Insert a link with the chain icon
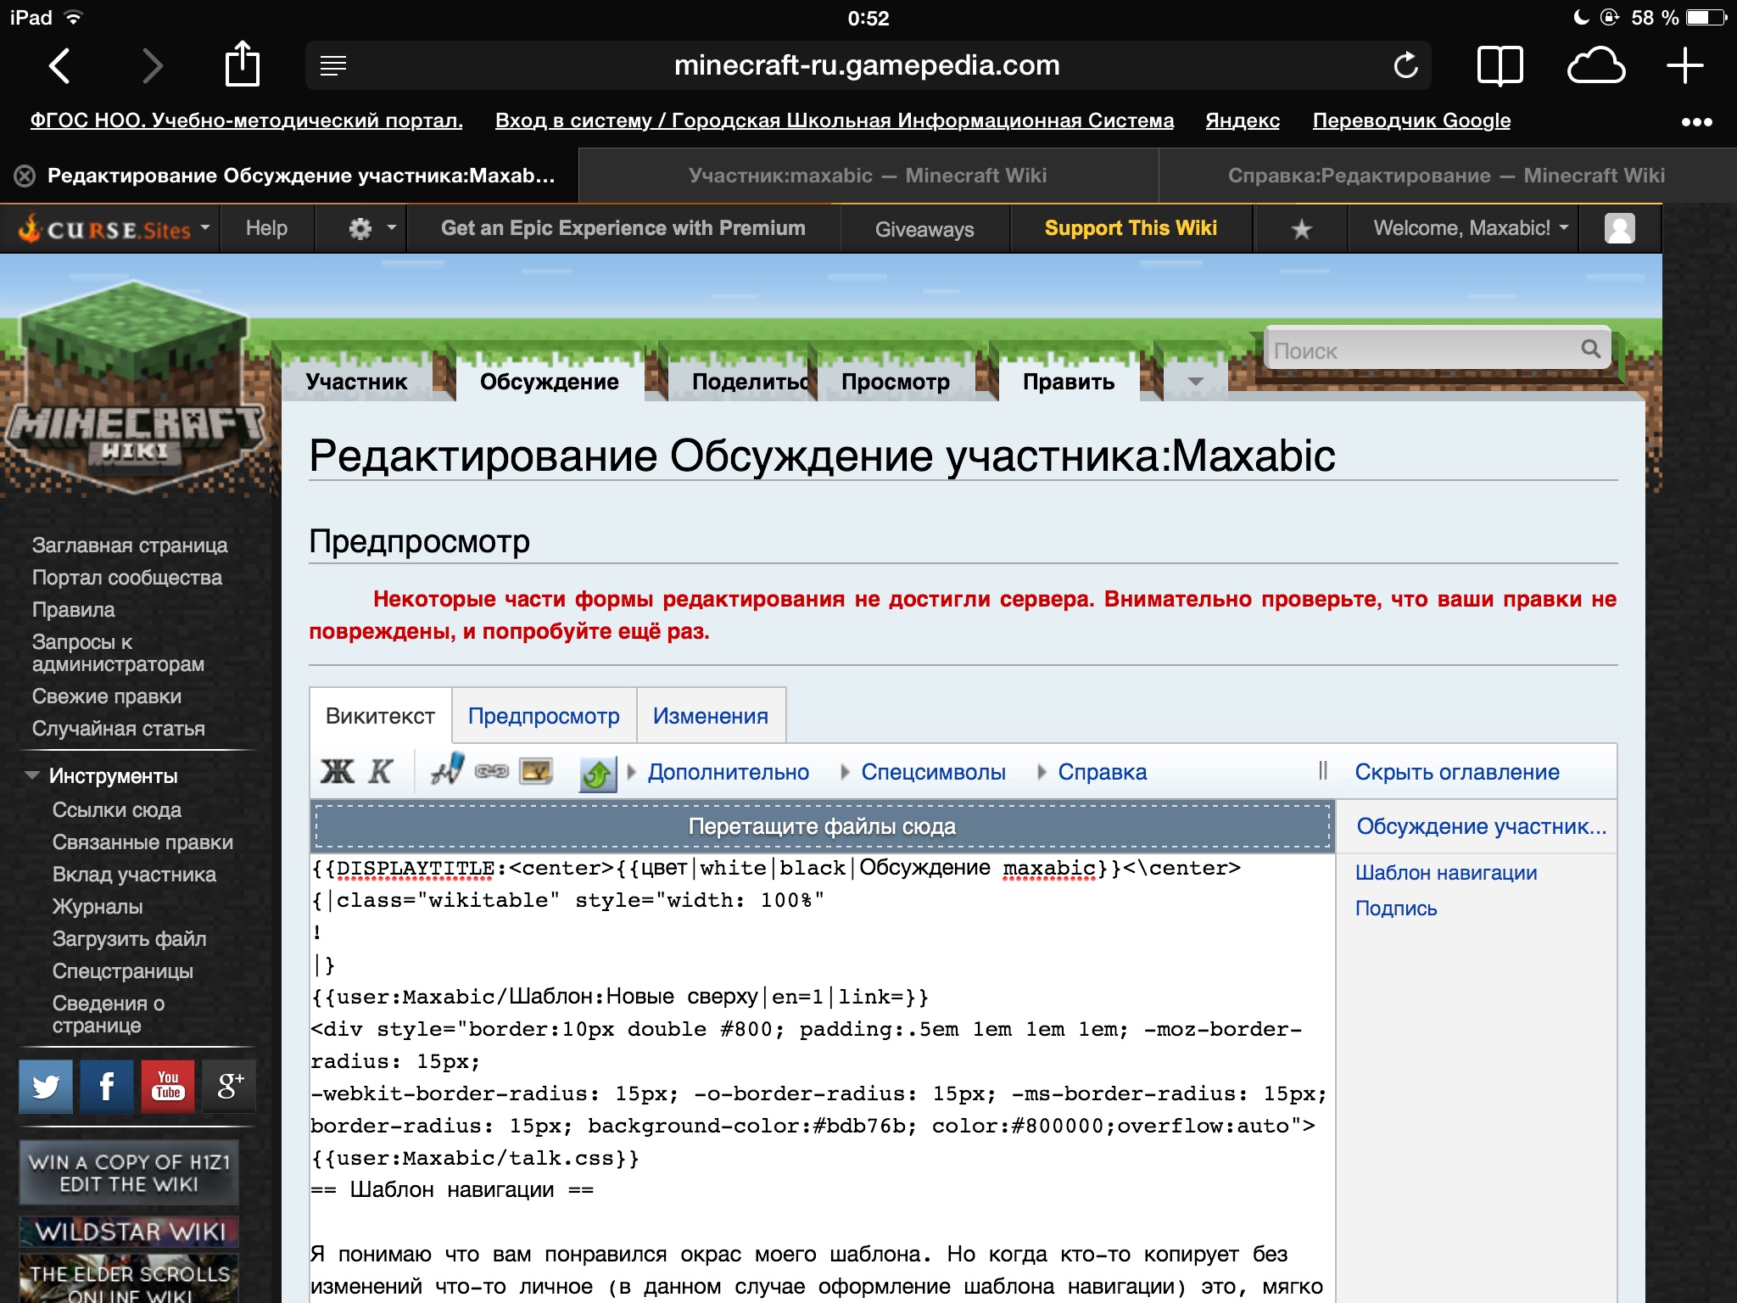1737x1303 pixels. click(491, 771)
